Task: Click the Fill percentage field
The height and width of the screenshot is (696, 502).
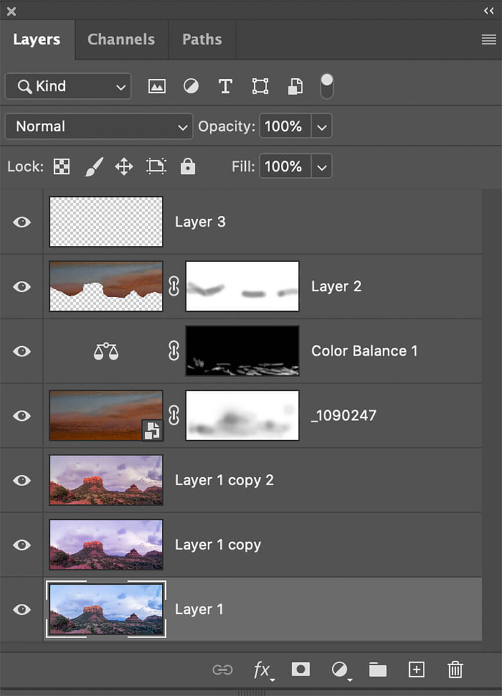Action: click(284, 167)
